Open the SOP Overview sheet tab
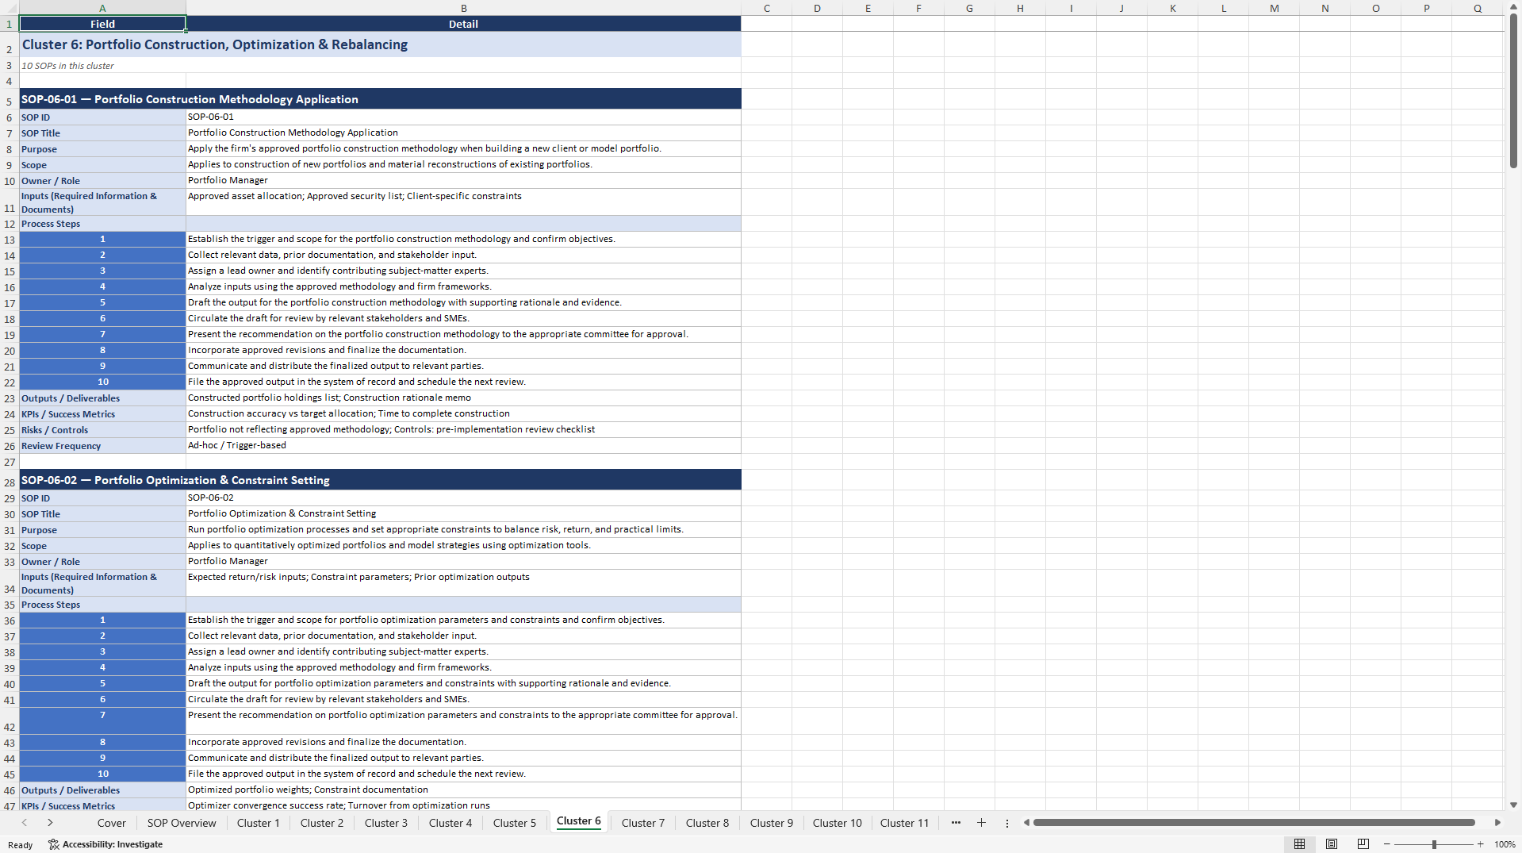The image size is (1522, 853). click(182, 823)
